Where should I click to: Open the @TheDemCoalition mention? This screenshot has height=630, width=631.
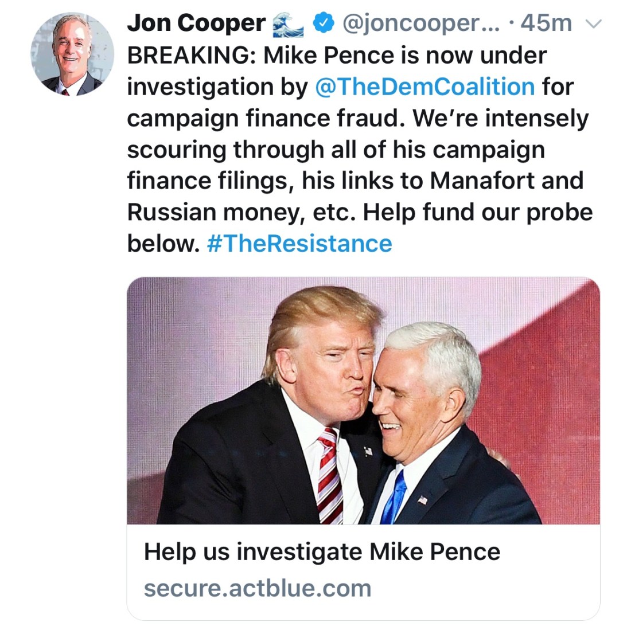[x=425, y=87]
